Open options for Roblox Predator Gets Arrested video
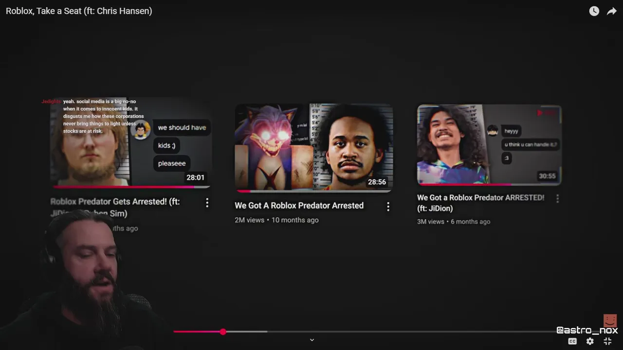Screen dimensions: 623x350 (x=207, y=203)
